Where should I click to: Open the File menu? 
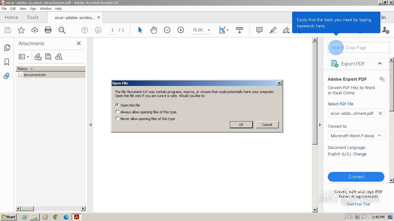[x=4, y=9]
